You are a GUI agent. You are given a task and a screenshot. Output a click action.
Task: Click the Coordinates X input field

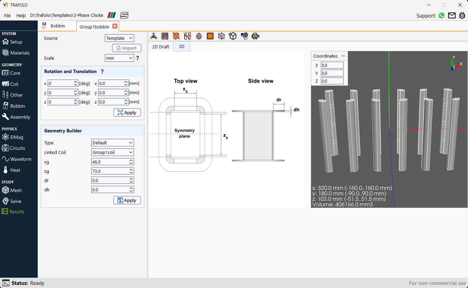click(332, 65)
